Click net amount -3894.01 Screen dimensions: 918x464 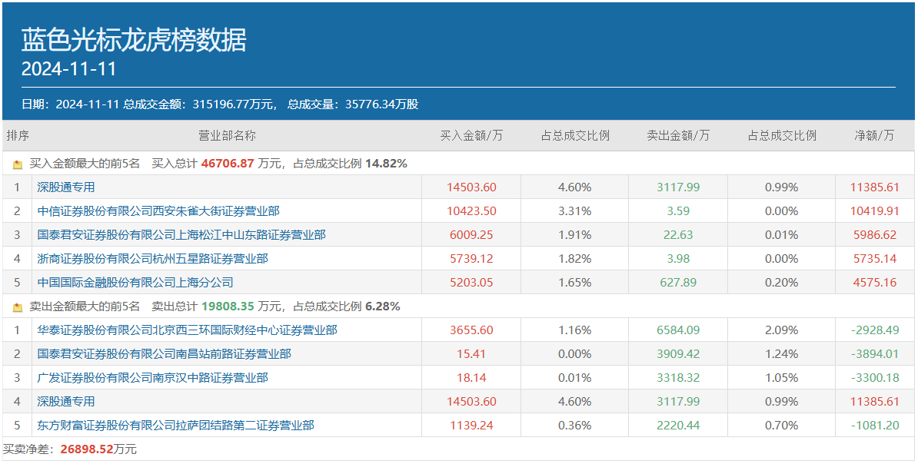pyautogui.click(x=875, y=354)
